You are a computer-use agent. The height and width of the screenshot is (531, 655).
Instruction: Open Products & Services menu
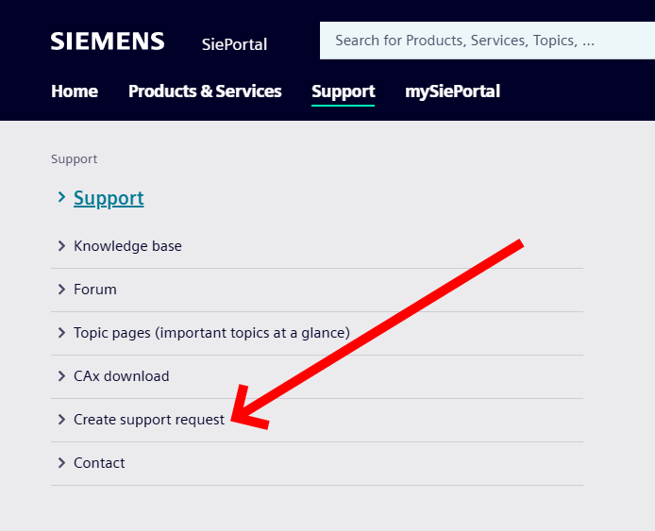coord(205,91)
